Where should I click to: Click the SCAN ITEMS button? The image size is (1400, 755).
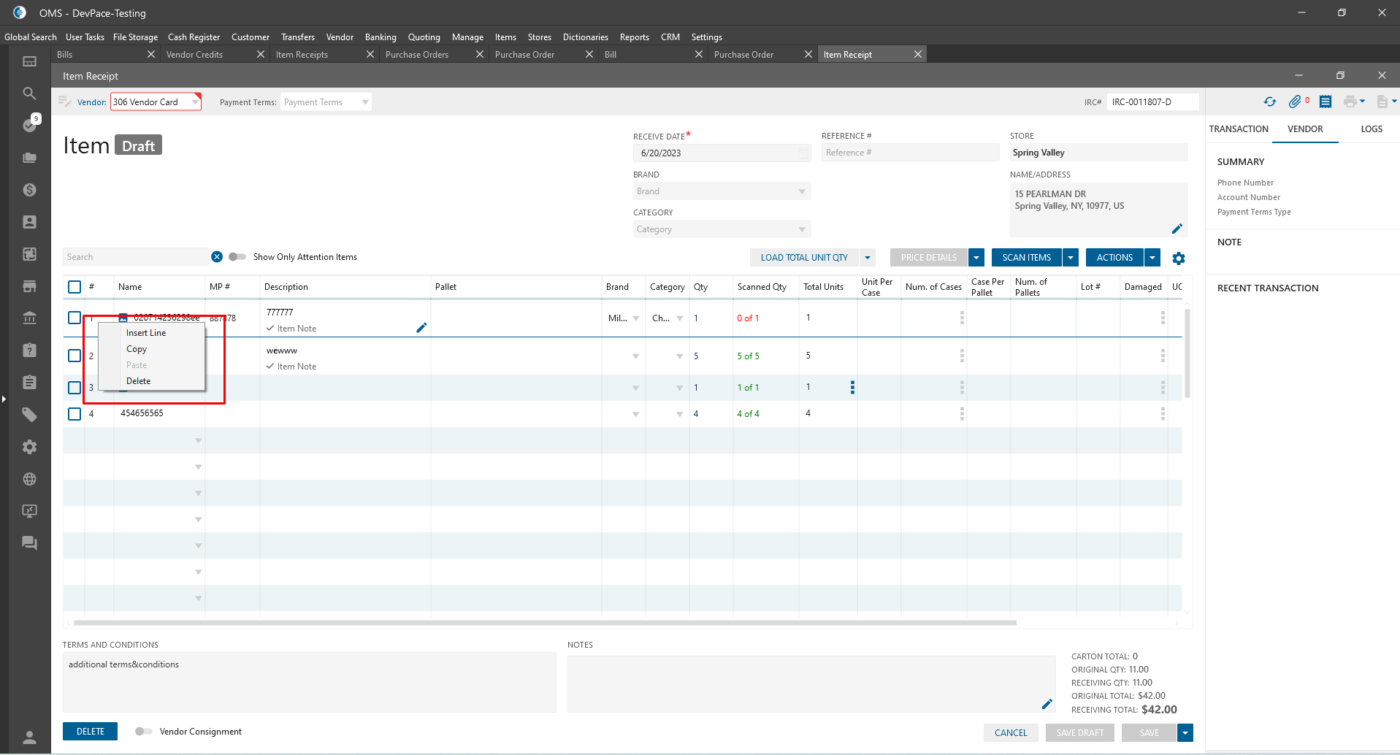point(1026,258)
